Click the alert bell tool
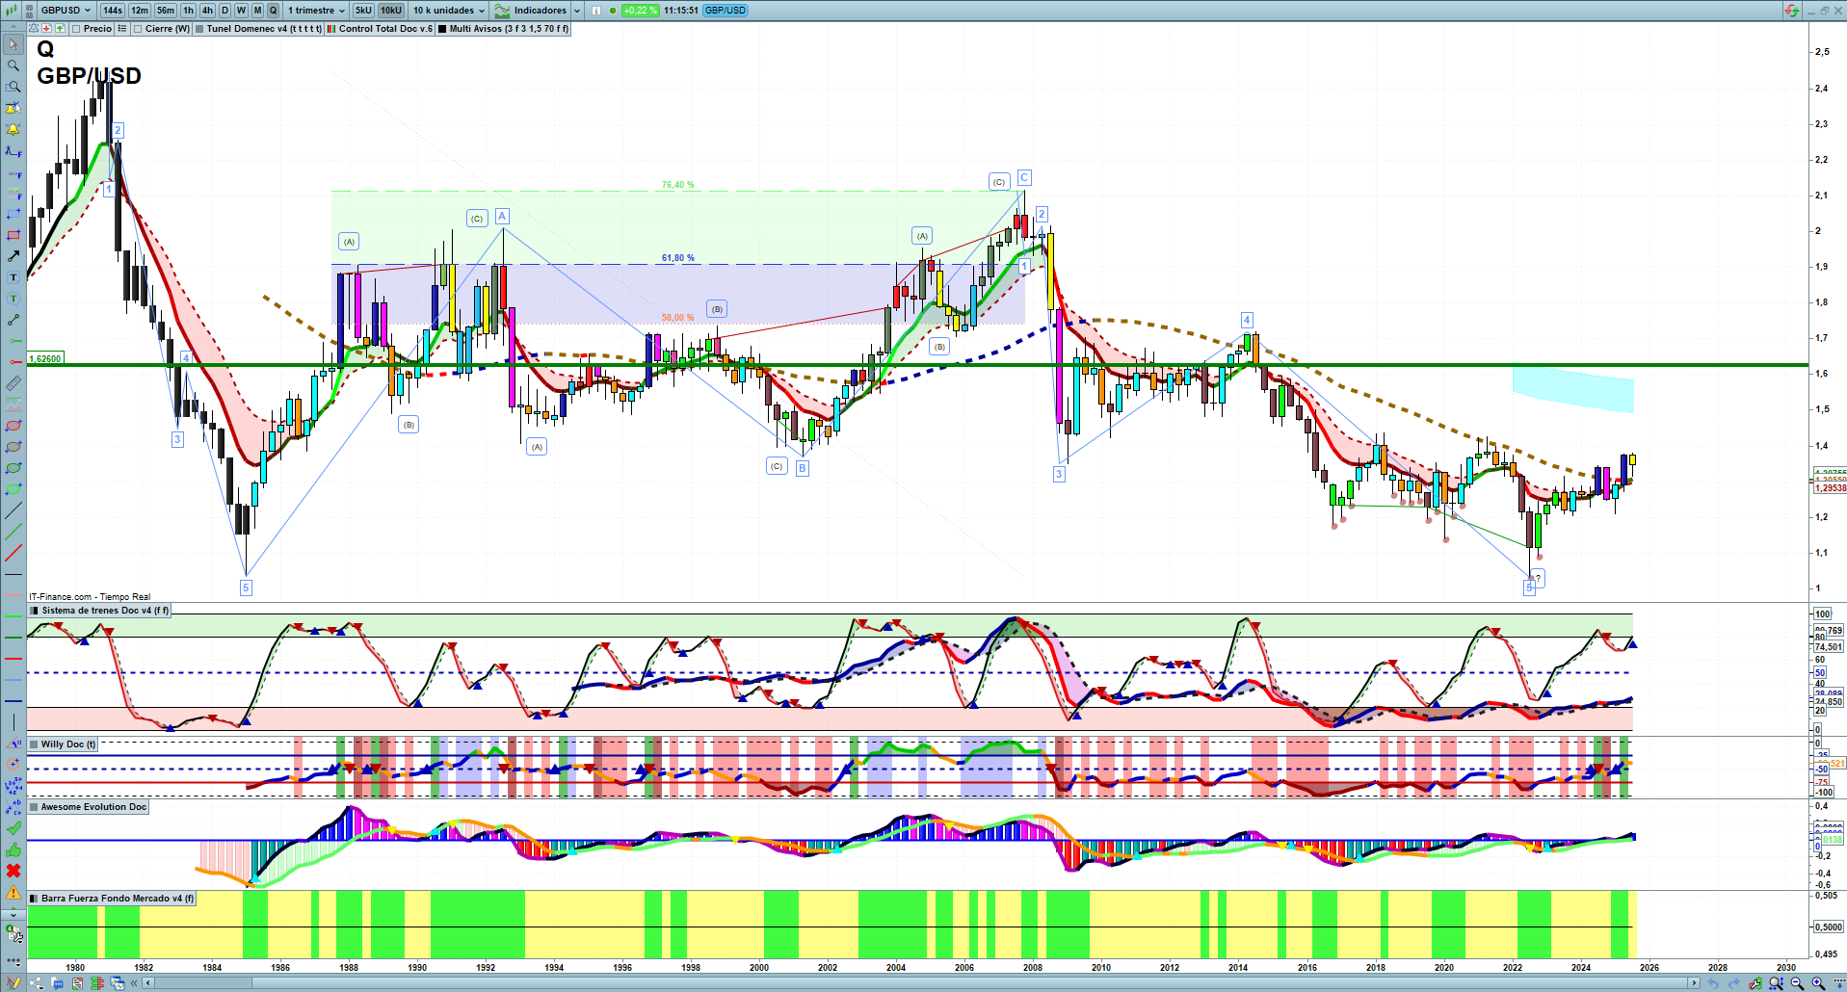Screen dimensions: 1847x992 pyautogui.click(x=13, y=129)
